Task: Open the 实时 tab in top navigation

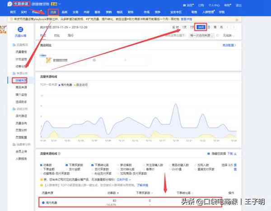Action: (23, 12)
